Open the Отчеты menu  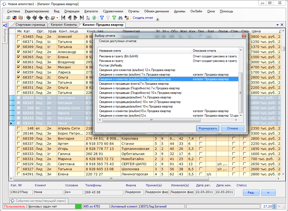[x=134, y=11]
